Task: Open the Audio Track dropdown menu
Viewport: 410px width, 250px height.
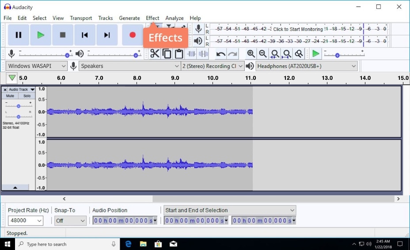Action: [x=32, y=90]
